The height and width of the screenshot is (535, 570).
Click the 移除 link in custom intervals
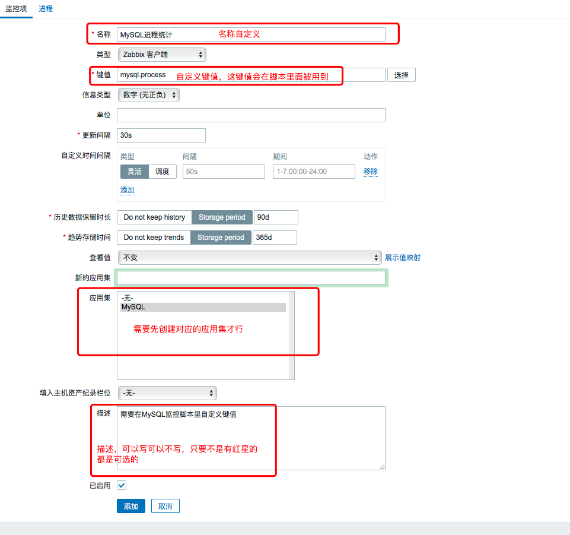click(x=371, y=172)
